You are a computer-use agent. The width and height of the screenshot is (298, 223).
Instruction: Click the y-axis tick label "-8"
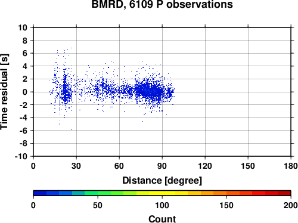point(23,144)
